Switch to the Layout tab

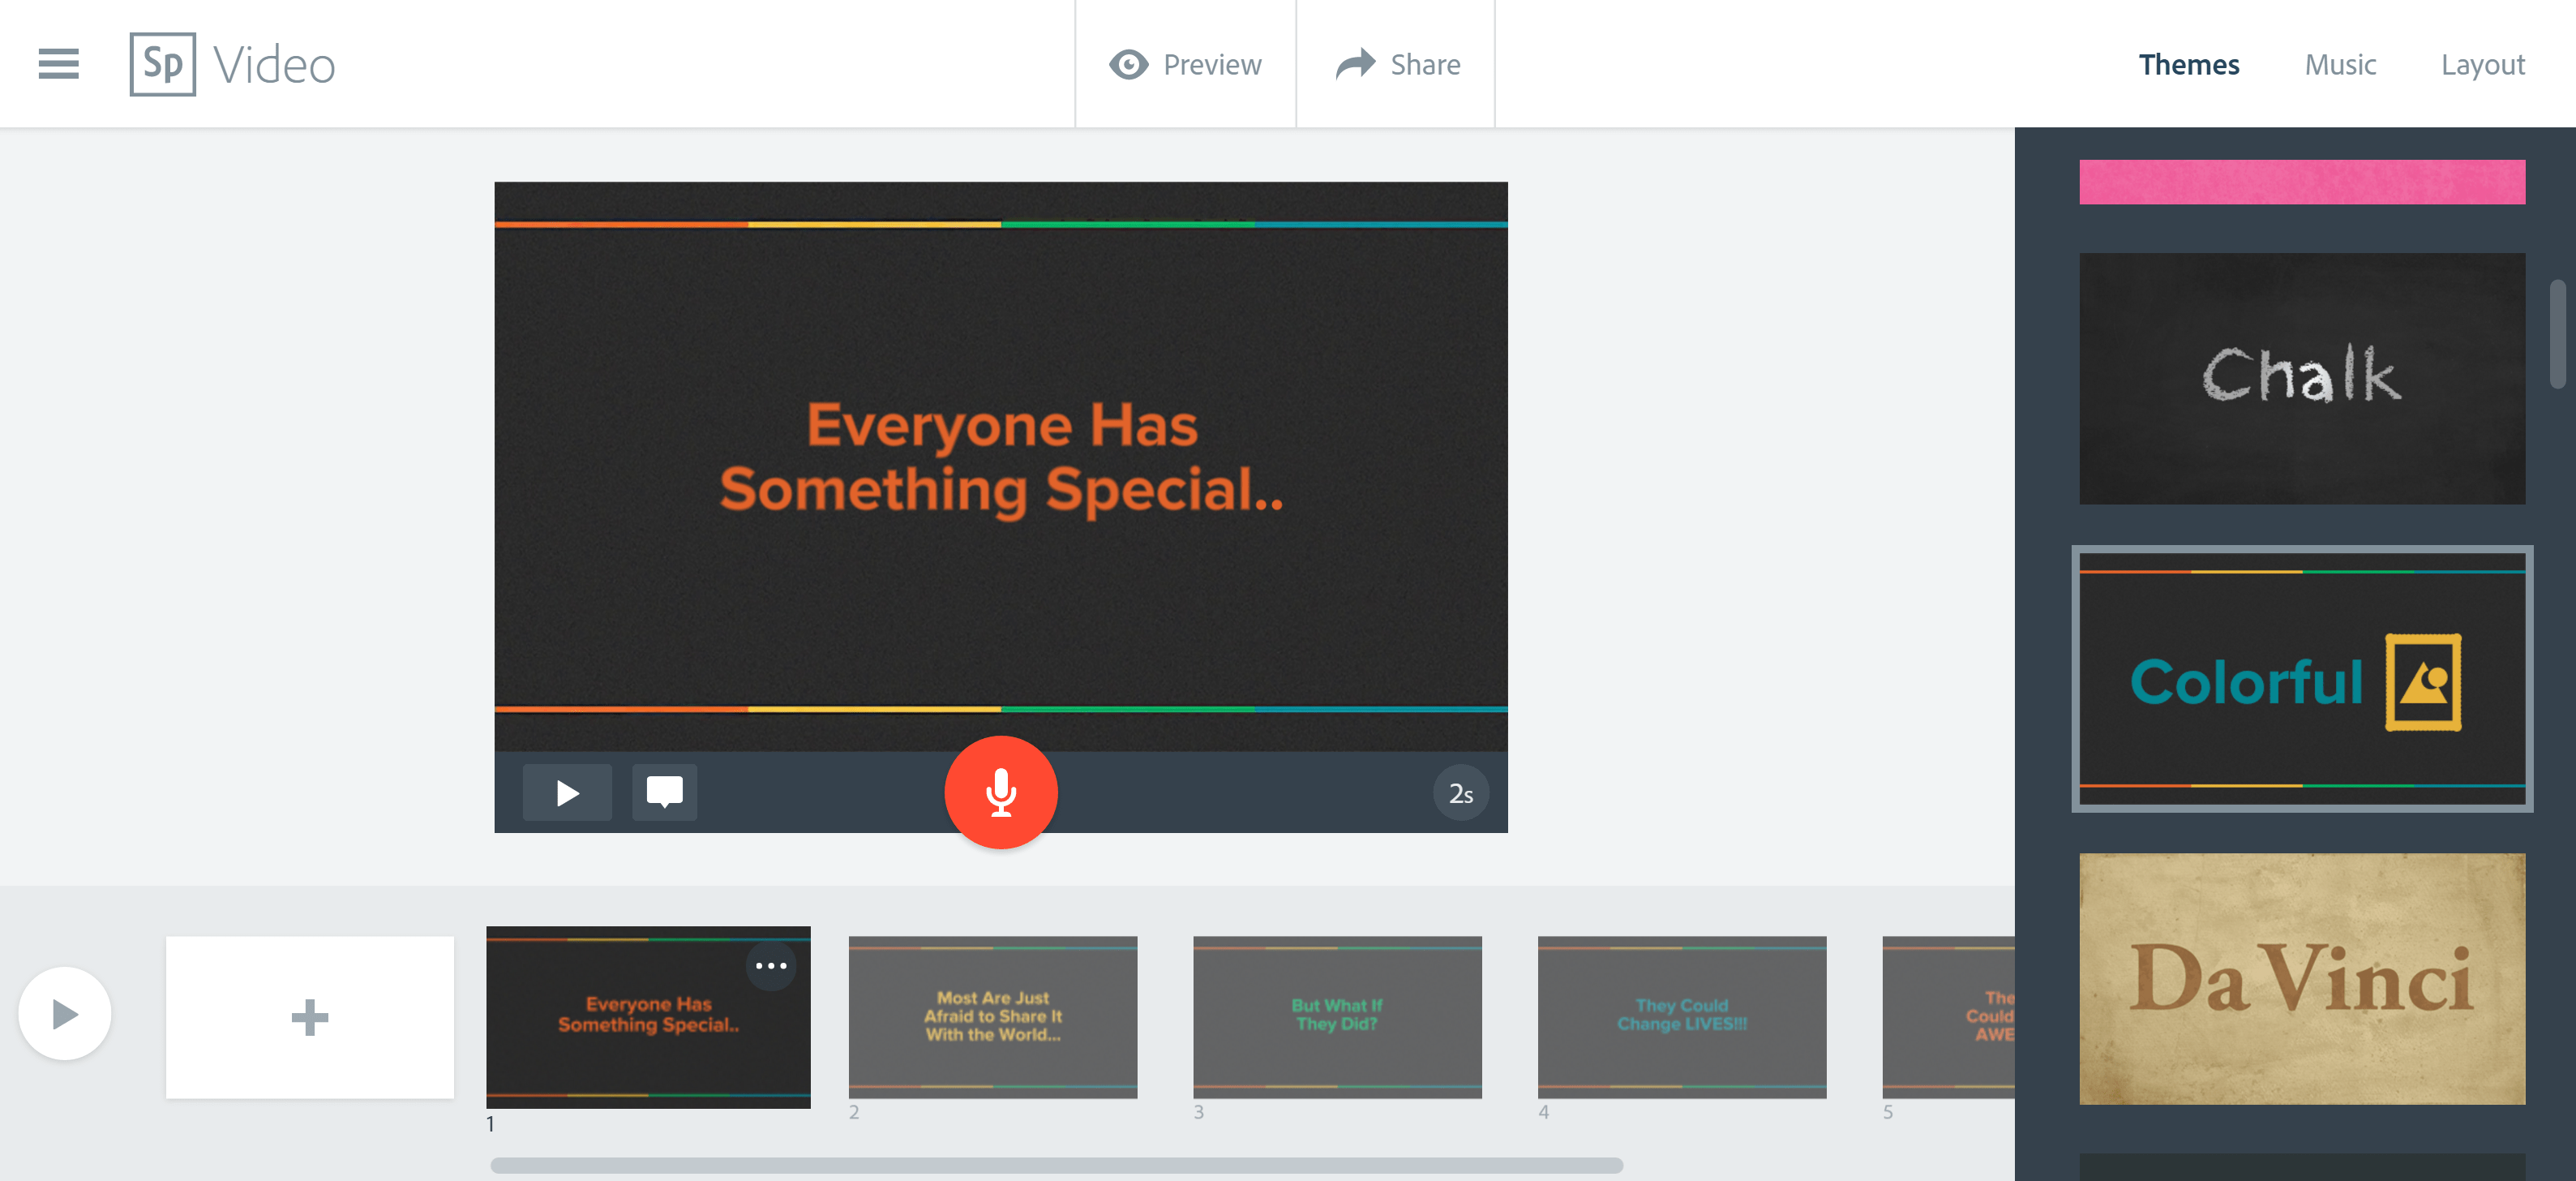coord(2484,63)
